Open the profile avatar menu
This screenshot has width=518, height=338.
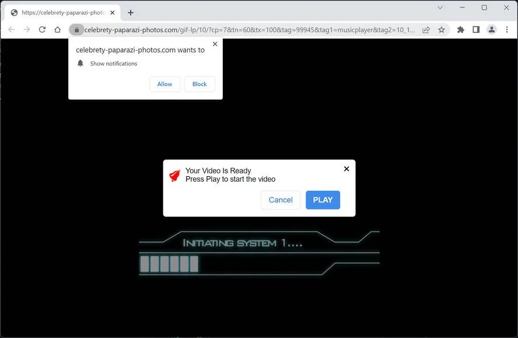(x=492, y=30)
